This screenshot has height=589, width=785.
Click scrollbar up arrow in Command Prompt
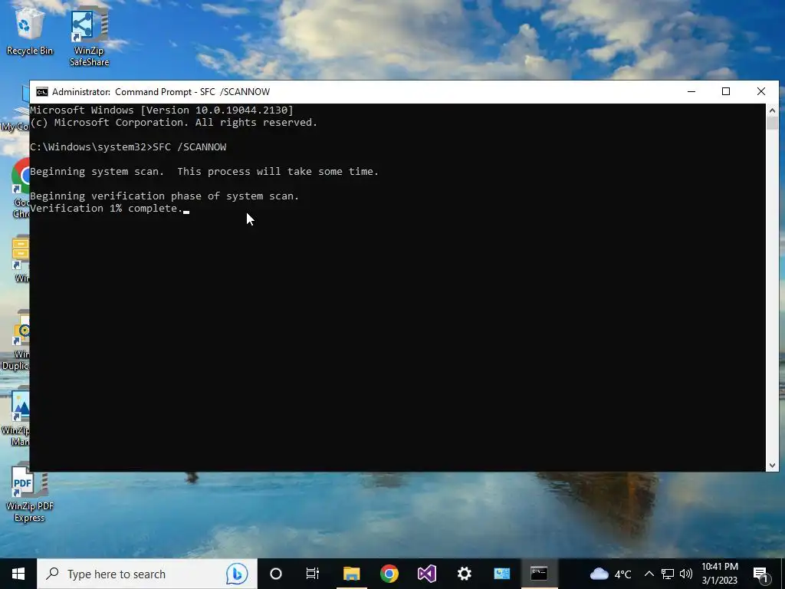[x=772, y=110]
